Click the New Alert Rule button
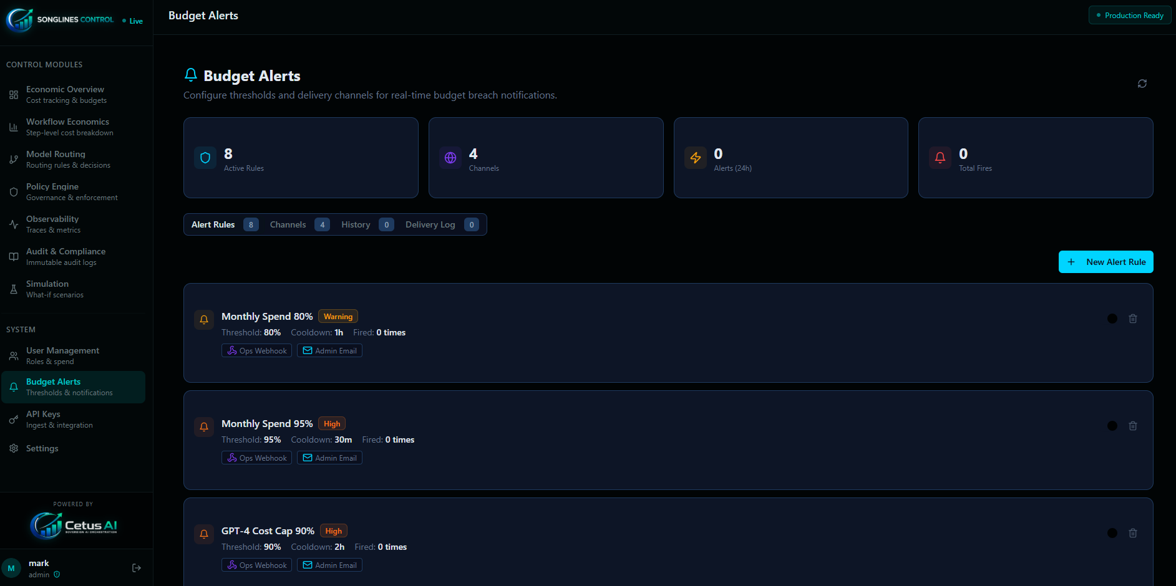This screenshot has width=1176, height=586. pyautogui.click(x=1106, y=262)
